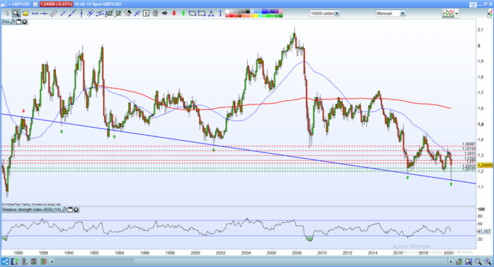Image resolution: width=494 pixels, height=267 pixels.
Task: Open the Mensuel timeframe dropdown
Action: coord(402,14)
